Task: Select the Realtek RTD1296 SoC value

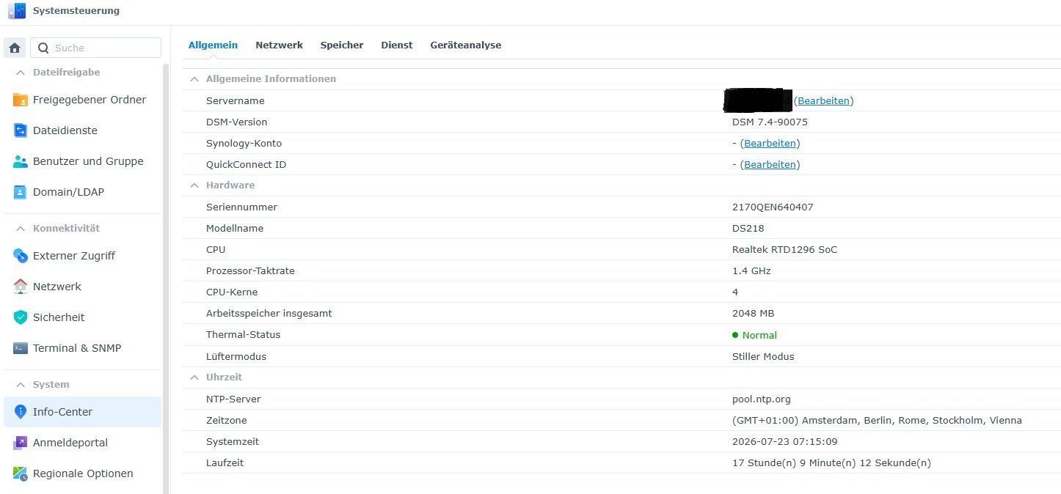Action: 784,249
